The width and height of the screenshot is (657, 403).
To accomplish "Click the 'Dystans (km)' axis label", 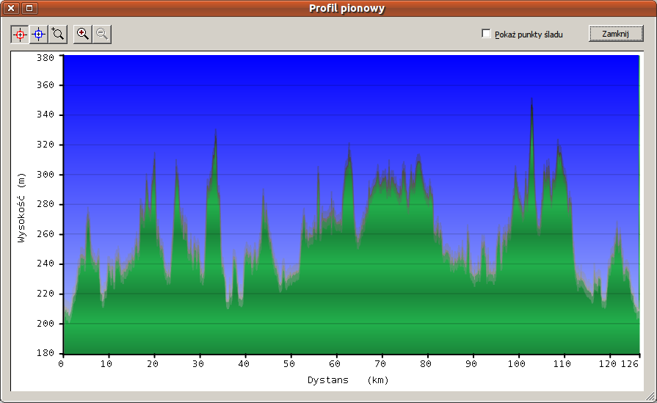I will pyautogui.click(x=348, y=380).
